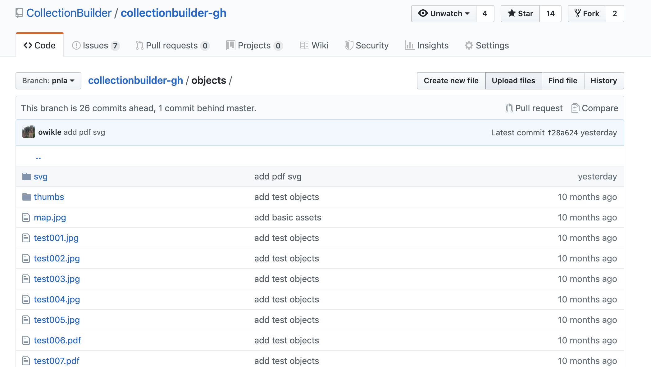Open the Insights tab
The image size is (651, 367).
pos(427,45)
